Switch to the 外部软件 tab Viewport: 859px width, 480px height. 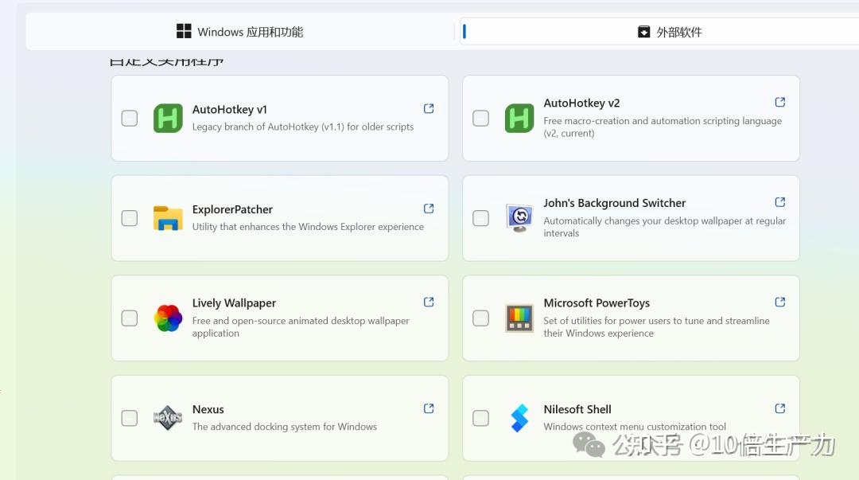click(659, 32)
